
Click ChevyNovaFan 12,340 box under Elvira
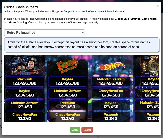click(68, 117)
